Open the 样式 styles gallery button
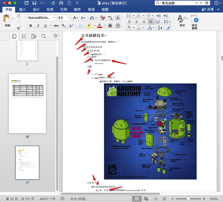Viewport: 223px width, 202px height. click(x=182, y=21)
